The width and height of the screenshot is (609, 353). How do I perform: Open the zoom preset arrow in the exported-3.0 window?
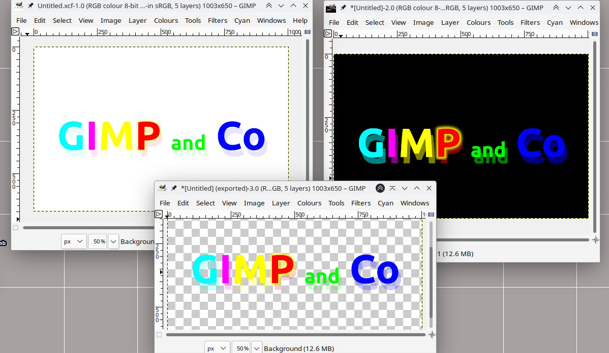256,348
